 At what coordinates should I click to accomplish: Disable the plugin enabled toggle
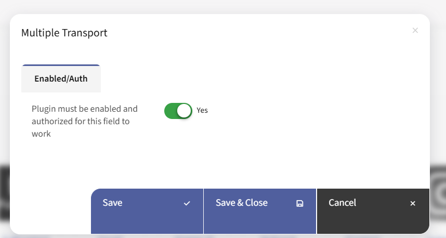point(178,111)
